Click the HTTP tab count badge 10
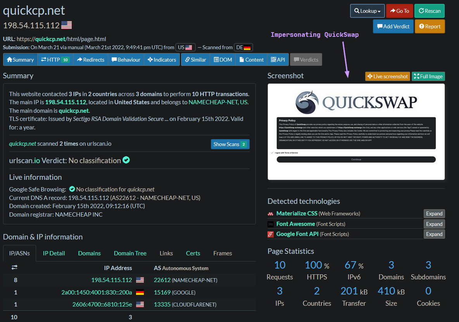 (66, 60)
